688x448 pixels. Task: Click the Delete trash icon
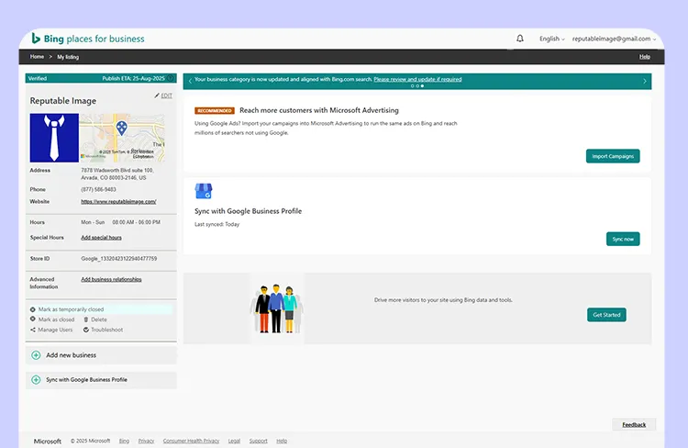tap(86, 319)
